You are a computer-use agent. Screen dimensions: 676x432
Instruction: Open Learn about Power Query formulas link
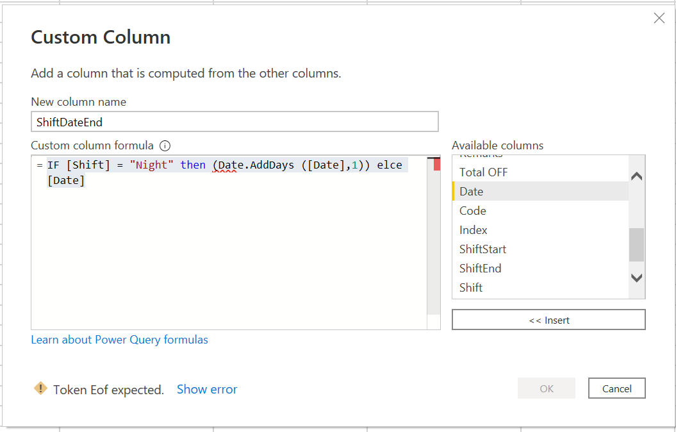[119, 340]
